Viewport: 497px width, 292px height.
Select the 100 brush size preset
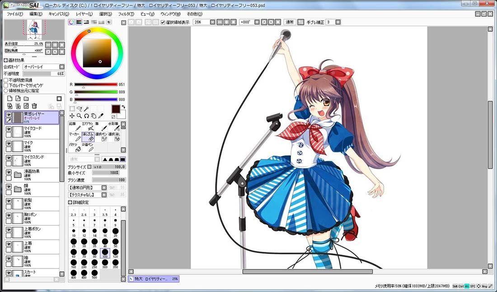[105, 253]
